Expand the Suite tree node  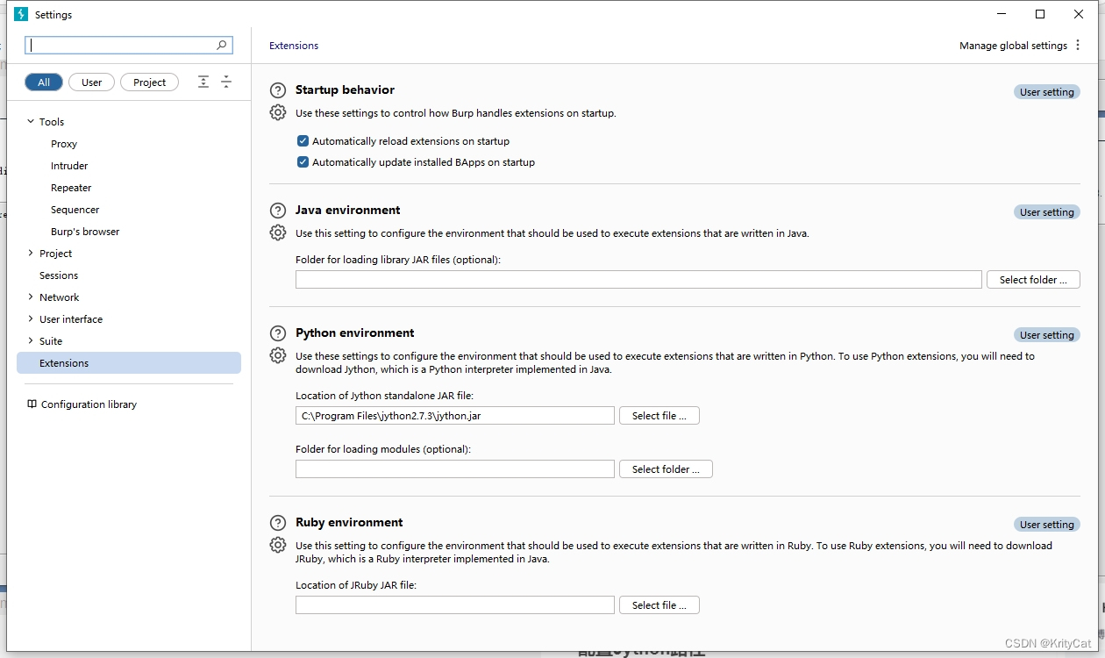point(31,341)
